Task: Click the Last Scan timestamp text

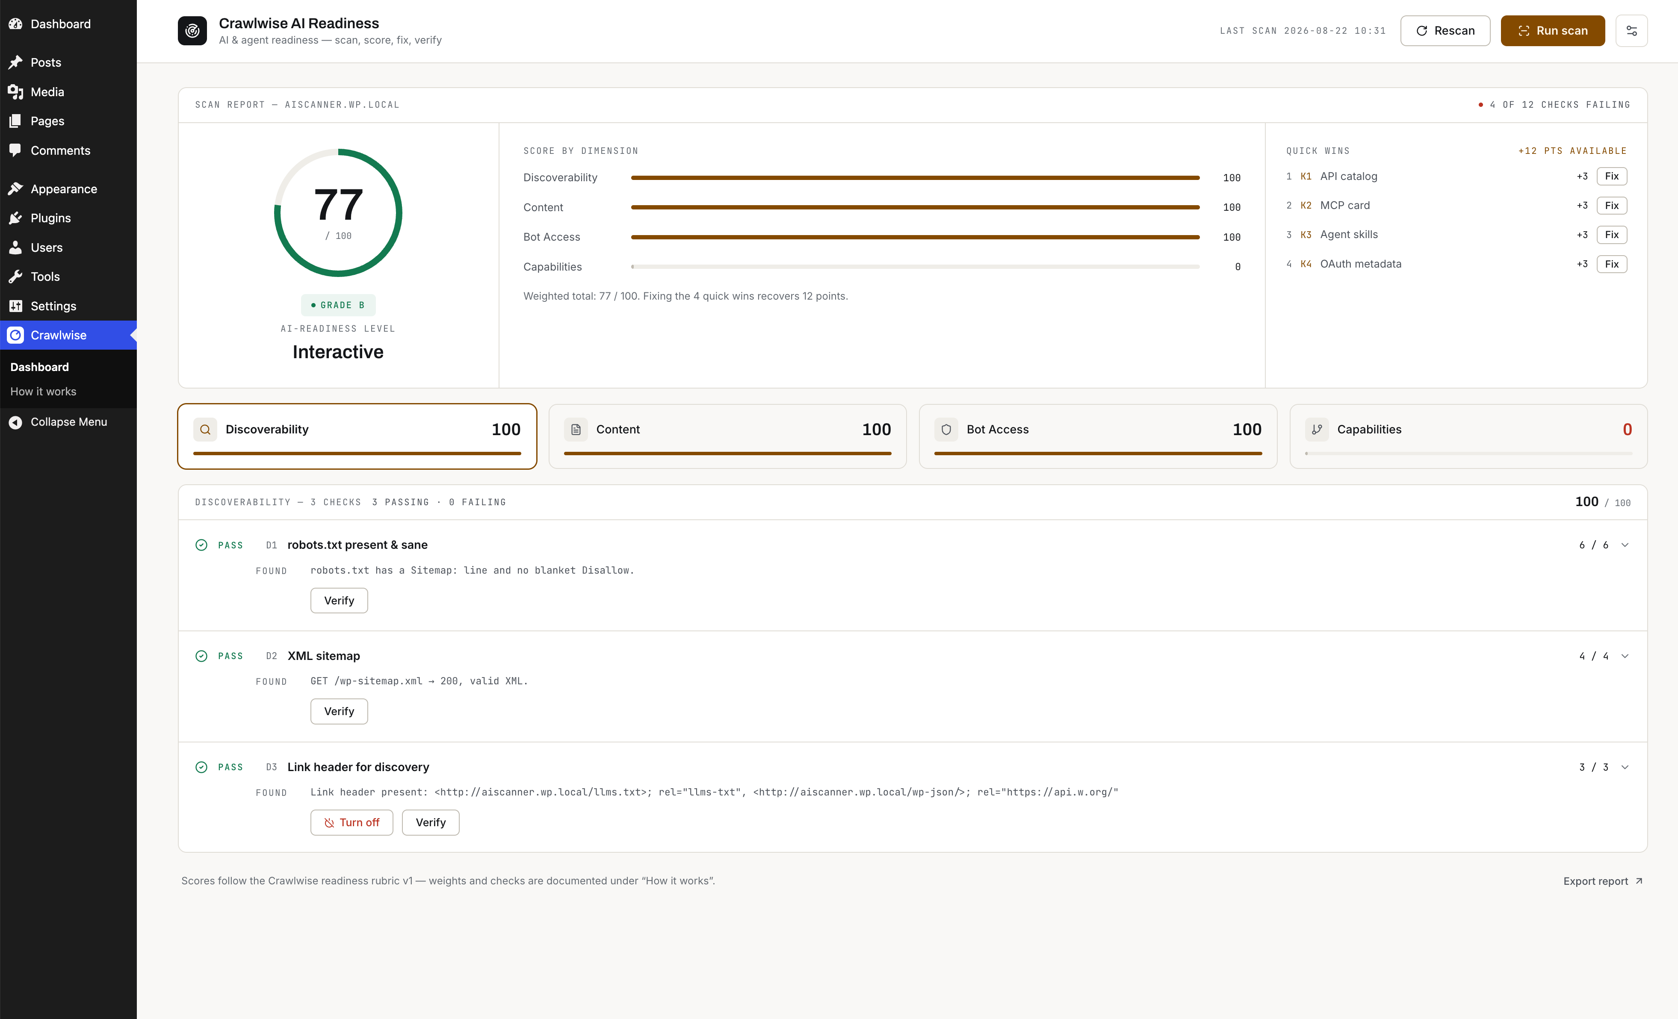Action: [x=1302, y=31]
